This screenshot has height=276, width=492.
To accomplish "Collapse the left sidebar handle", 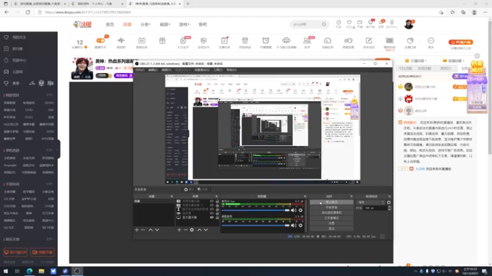I will coord(59,149).
